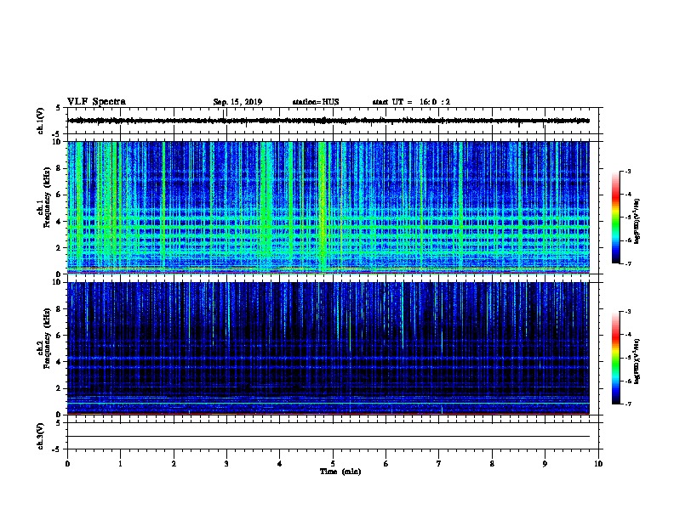Click inside the ch.1 spectrogram panel
The width and height of the screenshot is (674, 520).
click(x=328, y=207)
